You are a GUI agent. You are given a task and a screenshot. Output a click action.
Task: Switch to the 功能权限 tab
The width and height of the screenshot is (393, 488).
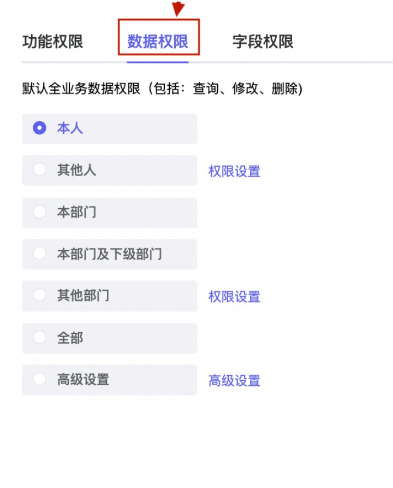[52, 42]
